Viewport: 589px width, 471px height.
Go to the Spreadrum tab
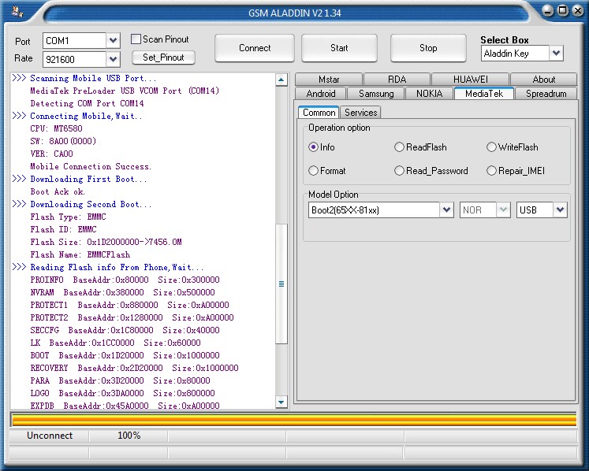pos(546,94)
